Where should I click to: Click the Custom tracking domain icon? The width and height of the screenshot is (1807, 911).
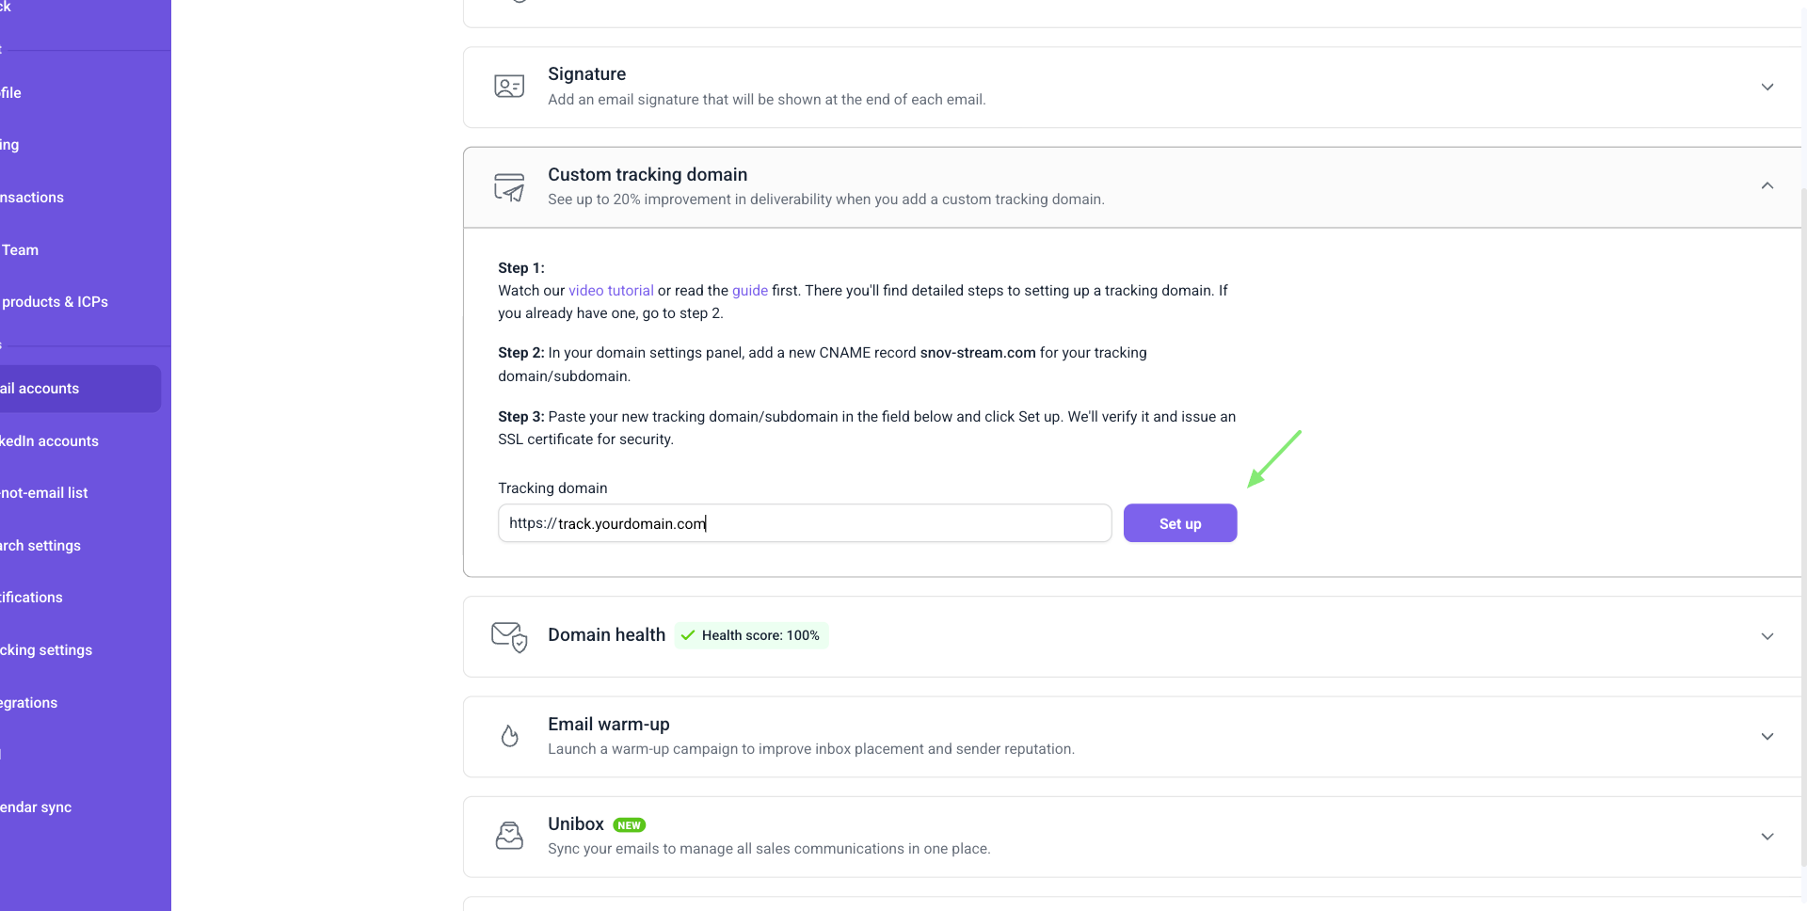(x=509, y=187)
